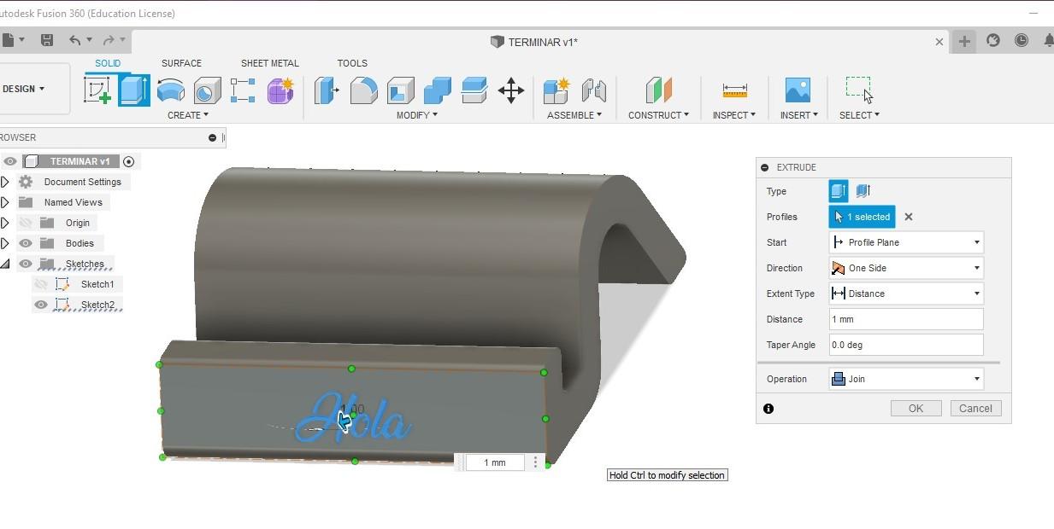Open the ASSEMBLE dropdown menu

coord(574,115)
